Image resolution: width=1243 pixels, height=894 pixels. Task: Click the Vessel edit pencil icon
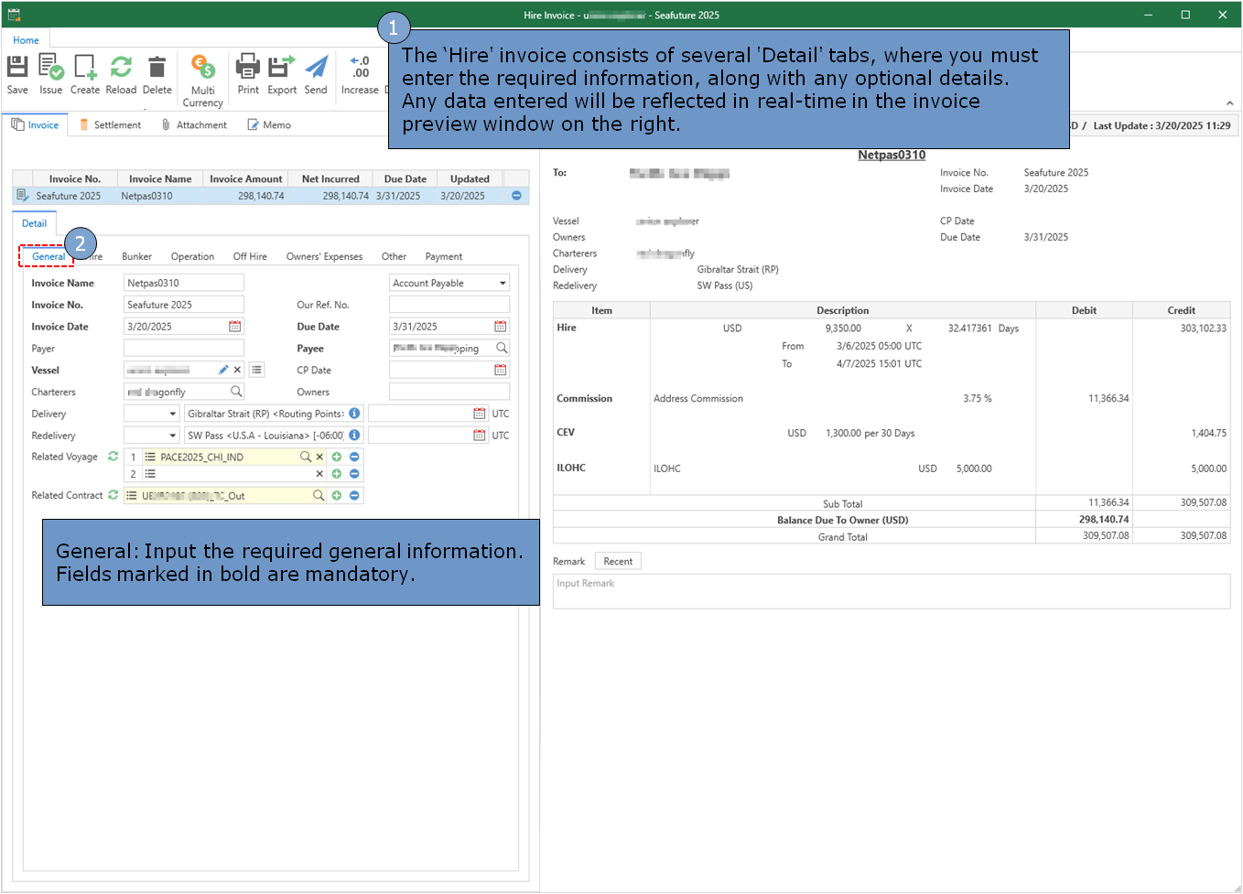(223, 370)
